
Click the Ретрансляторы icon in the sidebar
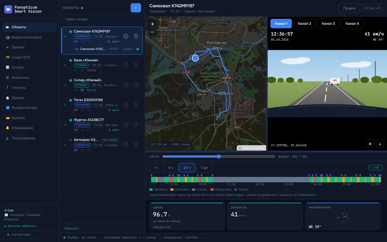(8, 108)
